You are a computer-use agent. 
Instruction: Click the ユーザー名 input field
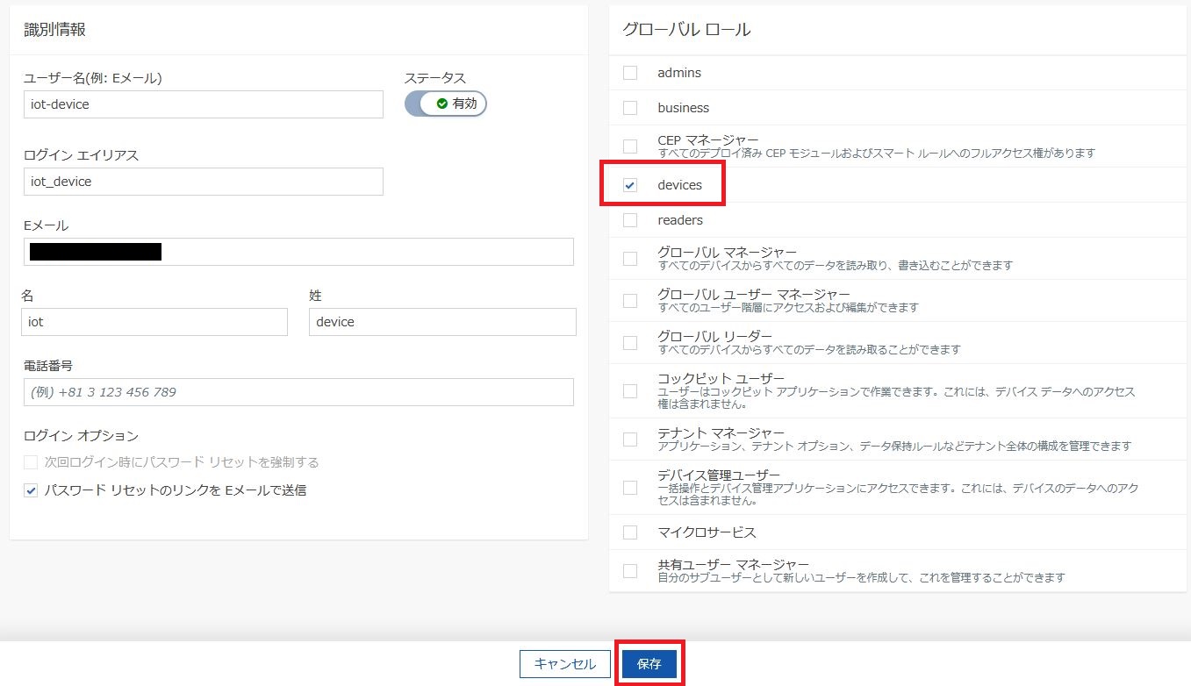click(x=202, y=104)
